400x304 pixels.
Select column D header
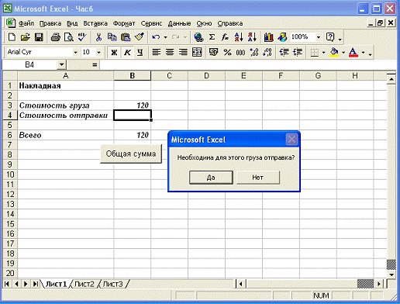[x=206, y=76]
